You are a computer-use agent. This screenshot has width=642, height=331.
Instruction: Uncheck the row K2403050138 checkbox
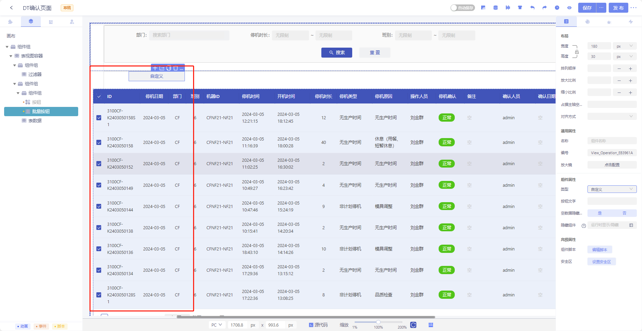click(x=99, y=228)
